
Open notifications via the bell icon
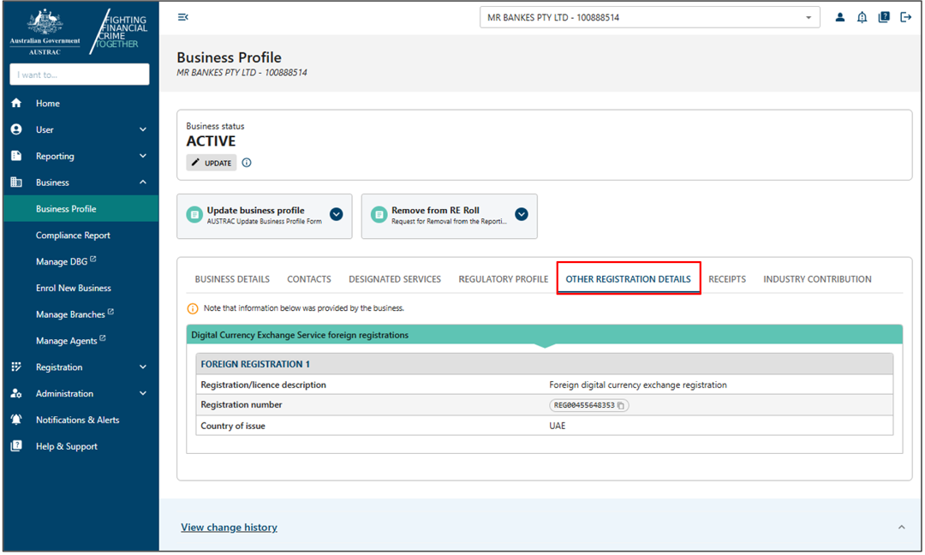point(862,16)
